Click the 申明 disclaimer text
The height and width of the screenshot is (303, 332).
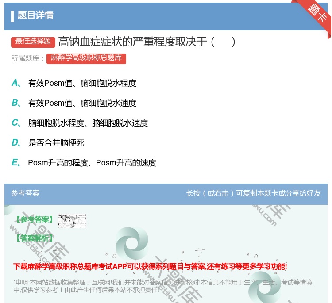162,286
